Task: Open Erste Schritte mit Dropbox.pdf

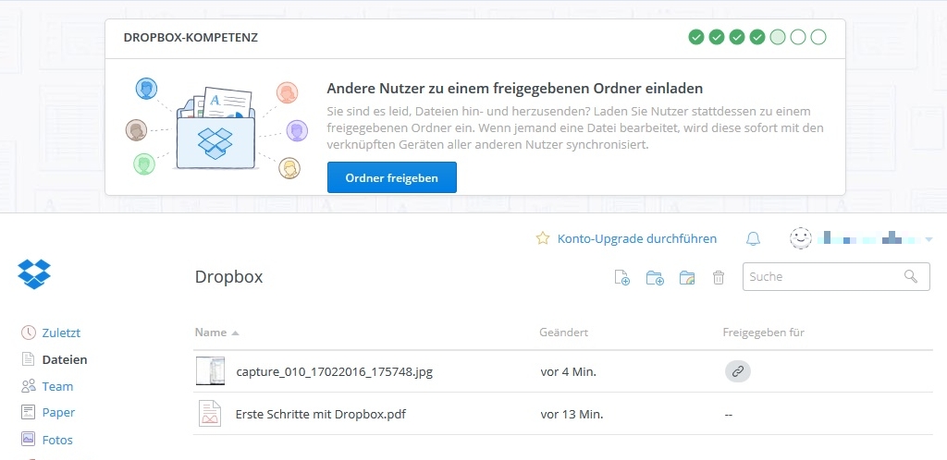Action: (320, 414)
